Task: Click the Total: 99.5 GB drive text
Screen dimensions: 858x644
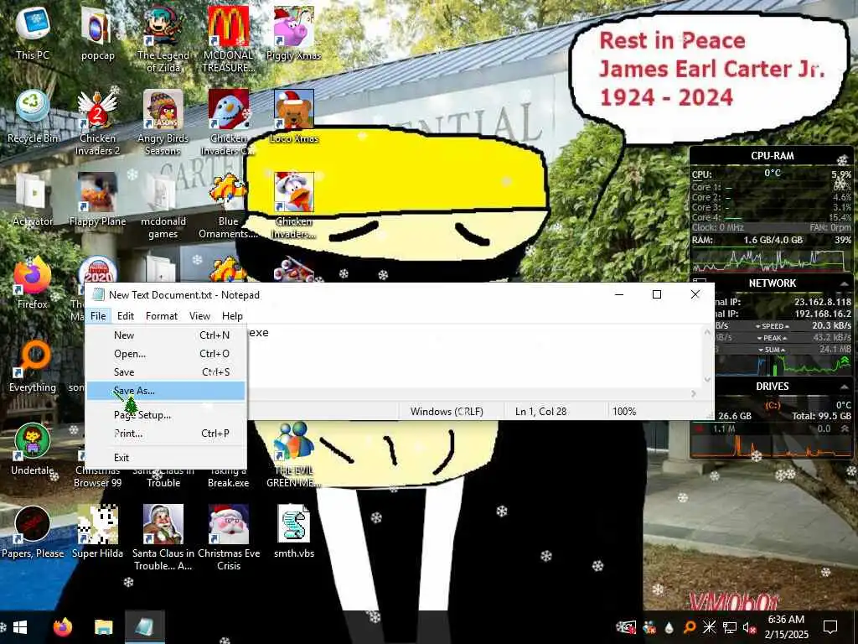Action: click(821, 416)
